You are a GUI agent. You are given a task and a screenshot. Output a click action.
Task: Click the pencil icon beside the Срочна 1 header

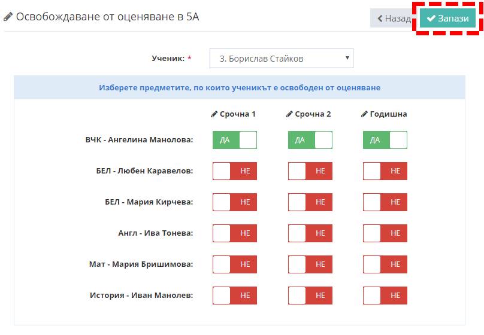point(214,114)
